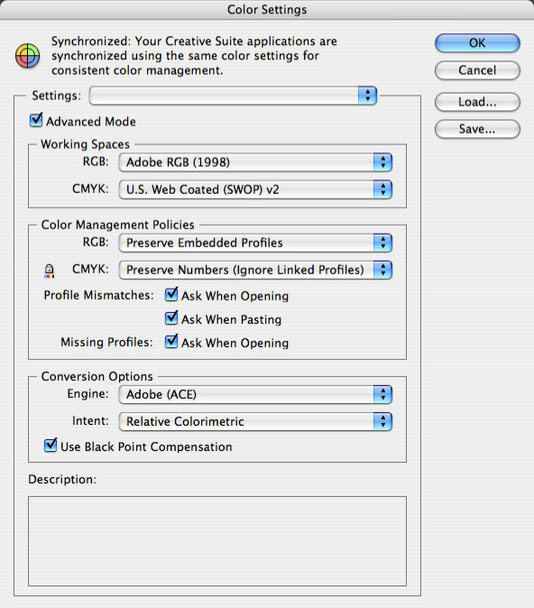Toggle the Ask When Pasting checkbox
This screenshot has width=534, height=608.
pyautogui.click(x=171, y=318)
